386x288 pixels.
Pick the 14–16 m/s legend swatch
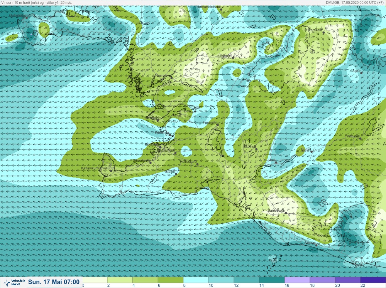[x=272, y=280]
